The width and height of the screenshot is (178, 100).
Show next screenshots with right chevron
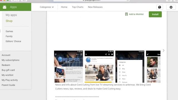(x=164, y=51)
